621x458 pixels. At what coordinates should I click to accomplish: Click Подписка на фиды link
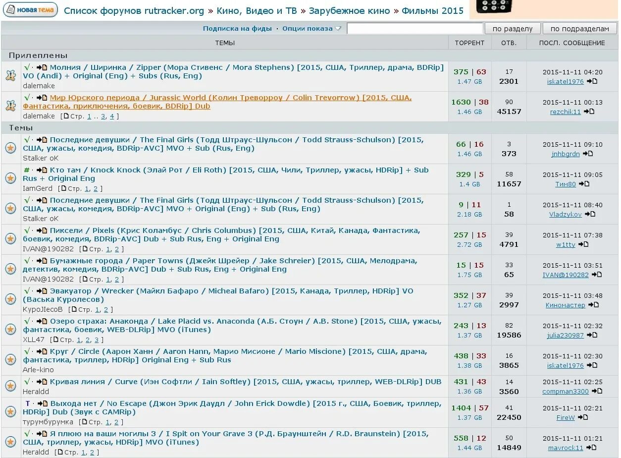tap(237, 28)
